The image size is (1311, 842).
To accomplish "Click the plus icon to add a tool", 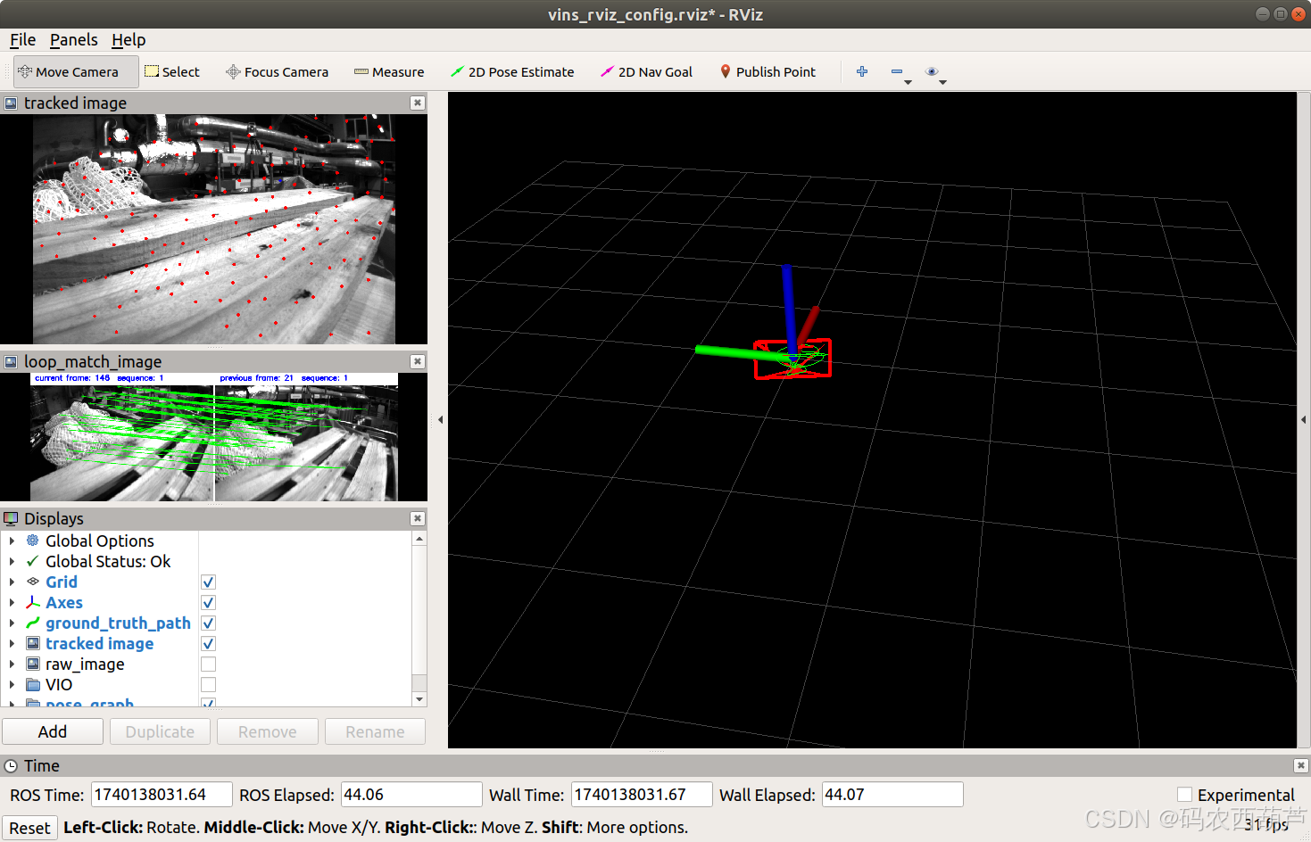I will [x=861, y=70].
